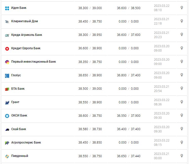Click Кредит Европа Банк red logo
This screenshot has width=189, height=164.
pyautogui.click(x=7, y=49)
